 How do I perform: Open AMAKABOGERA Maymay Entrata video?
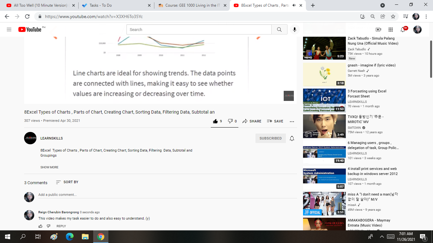(x=369, y=223)
